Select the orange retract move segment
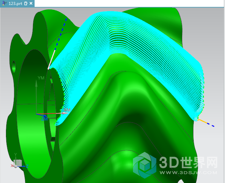 click(x=203, y=121)
